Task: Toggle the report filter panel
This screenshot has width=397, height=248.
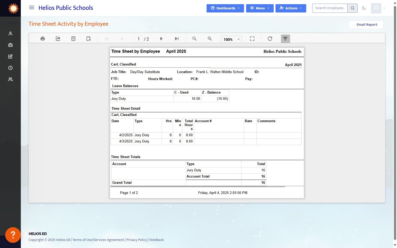Action: pos(285,39)
